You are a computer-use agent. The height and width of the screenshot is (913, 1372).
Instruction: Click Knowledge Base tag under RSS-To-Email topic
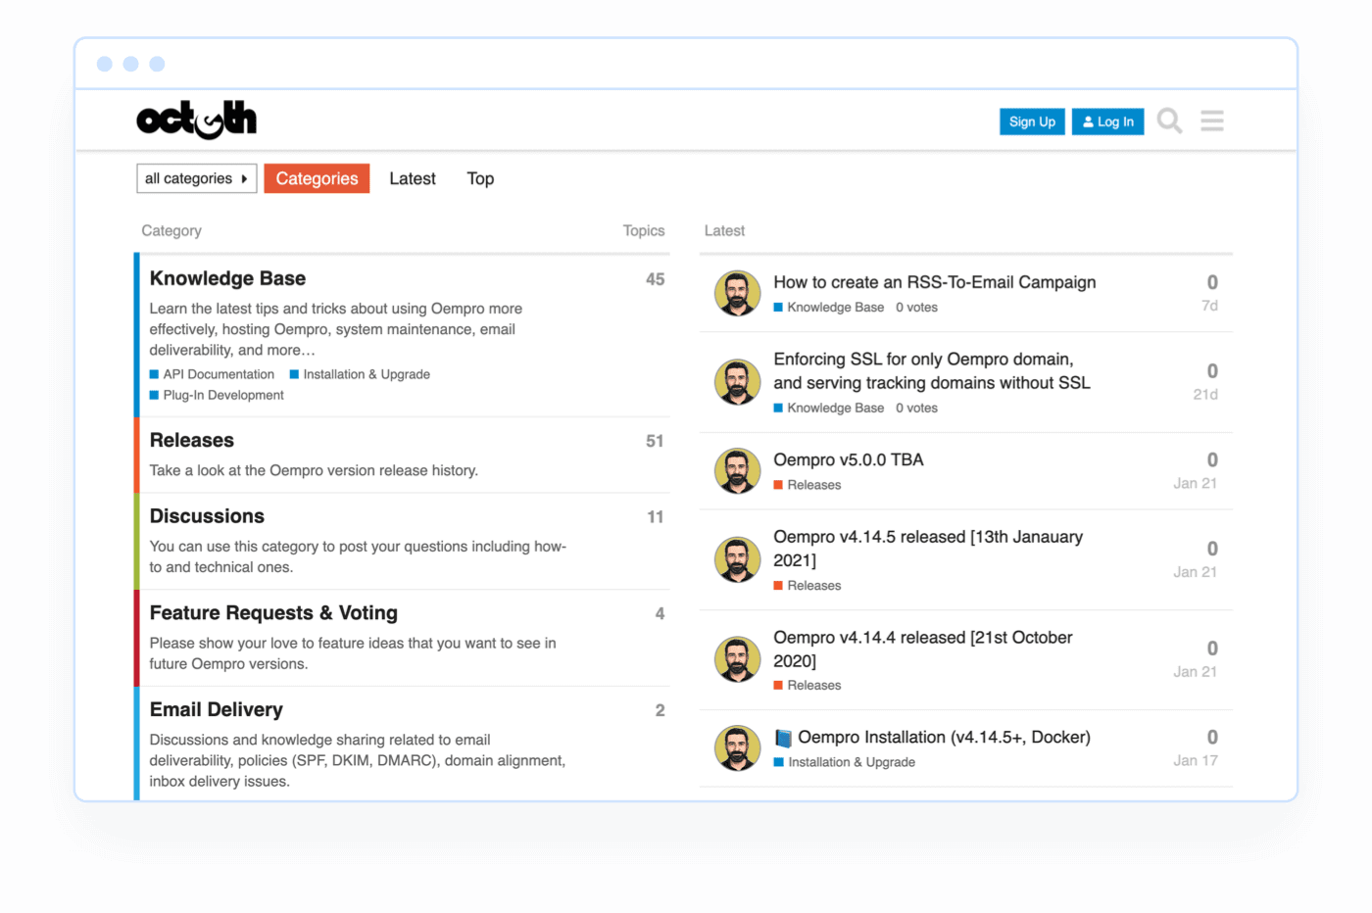[829, 308]
